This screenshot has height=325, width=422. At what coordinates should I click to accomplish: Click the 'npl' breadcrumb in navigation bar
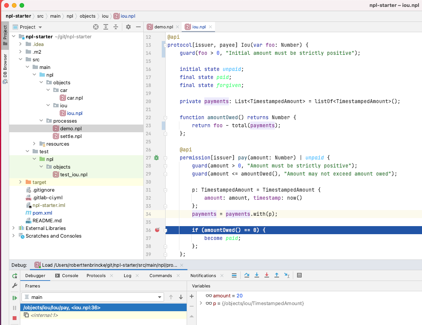point(70,16)
